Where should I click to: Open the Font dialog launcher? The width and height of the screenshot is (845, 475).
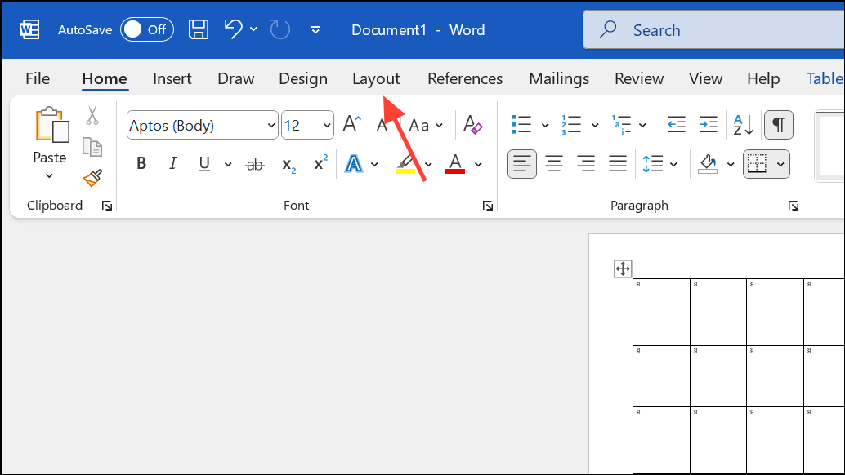tap(488, 206)
